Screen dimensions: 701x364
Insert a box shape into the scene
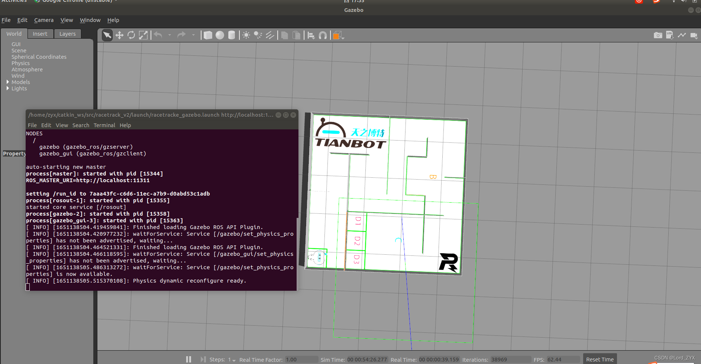point(208,35)
